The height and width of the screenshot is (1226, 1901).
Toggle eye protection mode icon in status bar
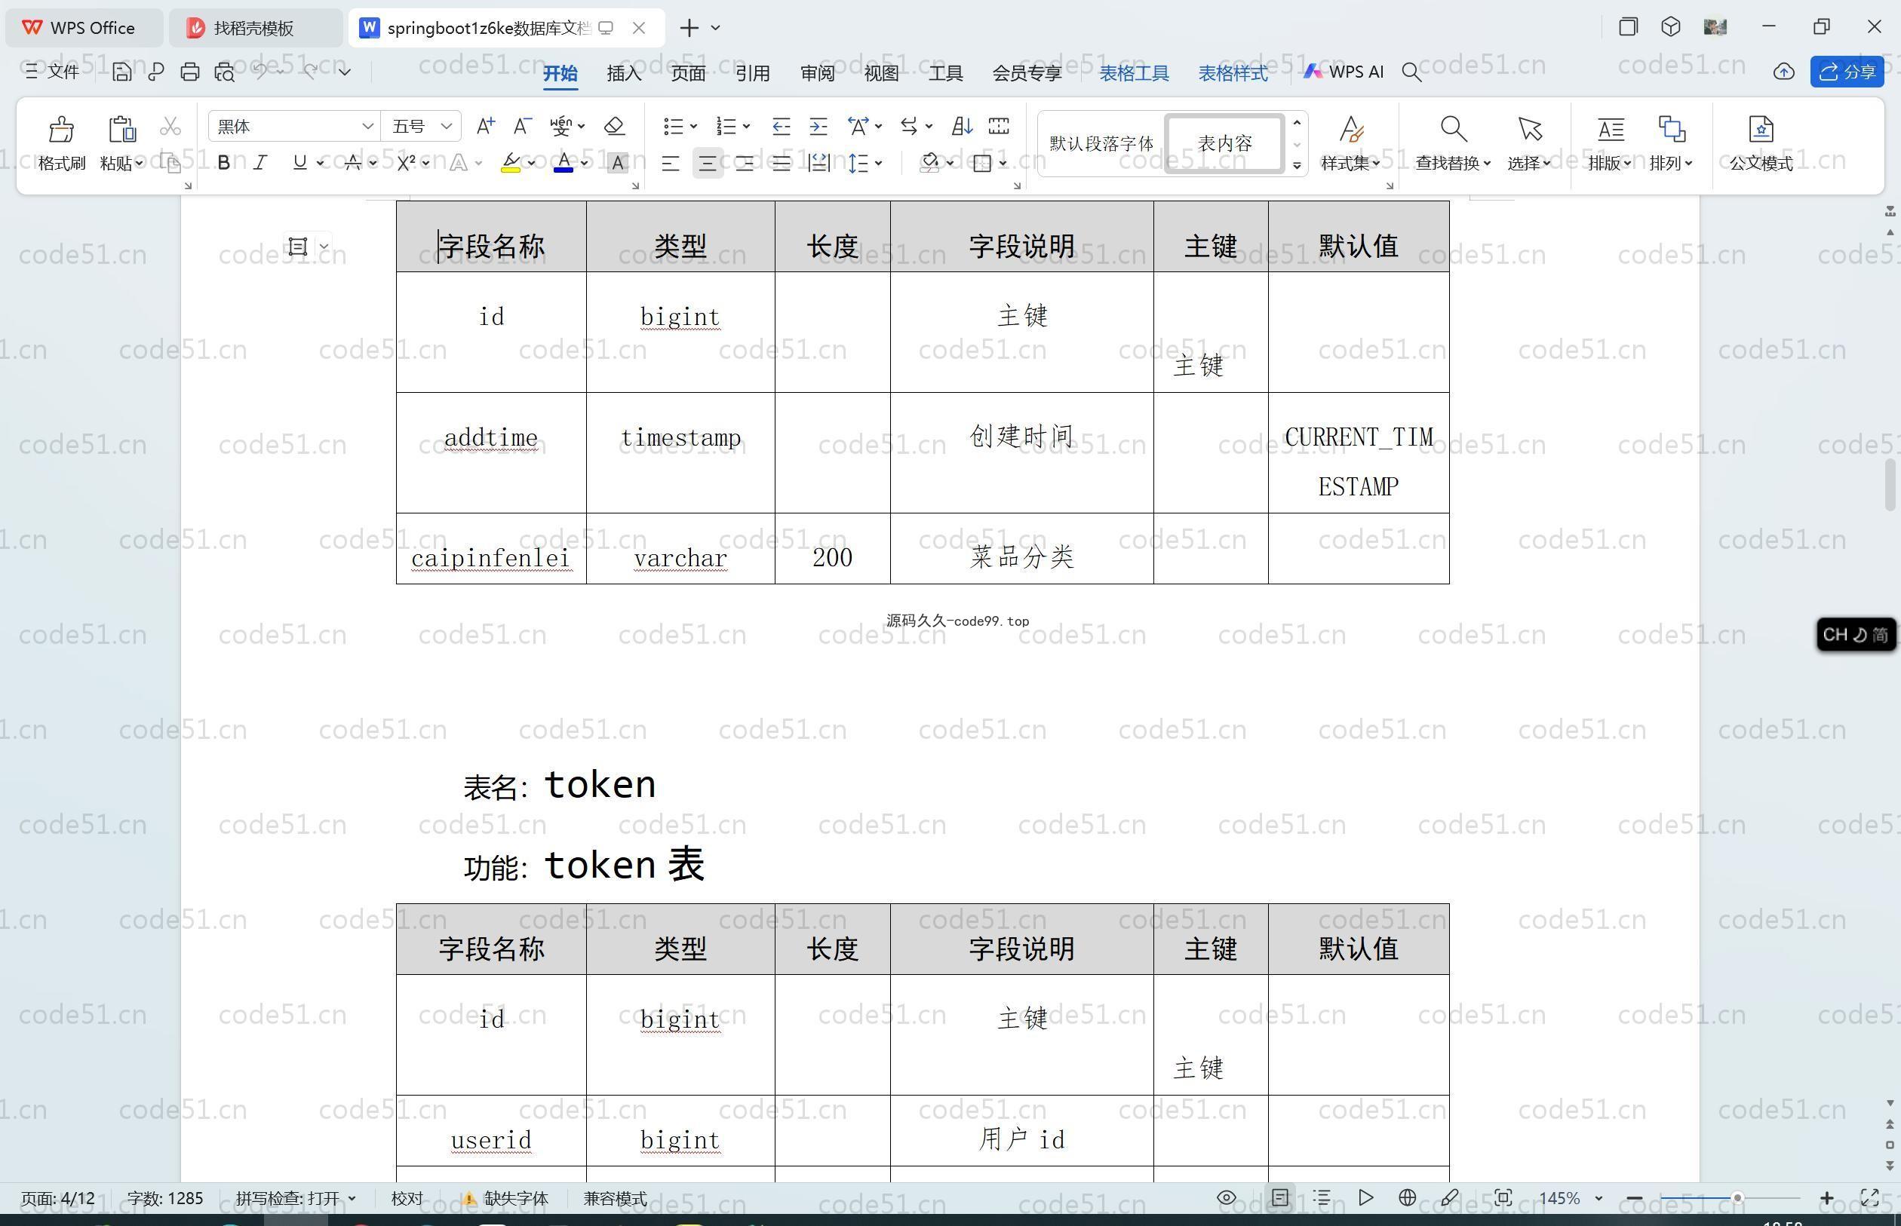(1227, 1197)
